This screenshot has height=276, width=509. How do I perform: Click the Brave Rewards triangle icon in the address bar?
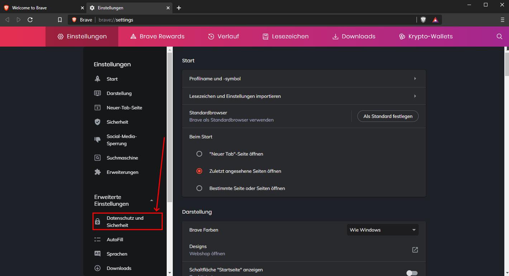pos(435,20)
